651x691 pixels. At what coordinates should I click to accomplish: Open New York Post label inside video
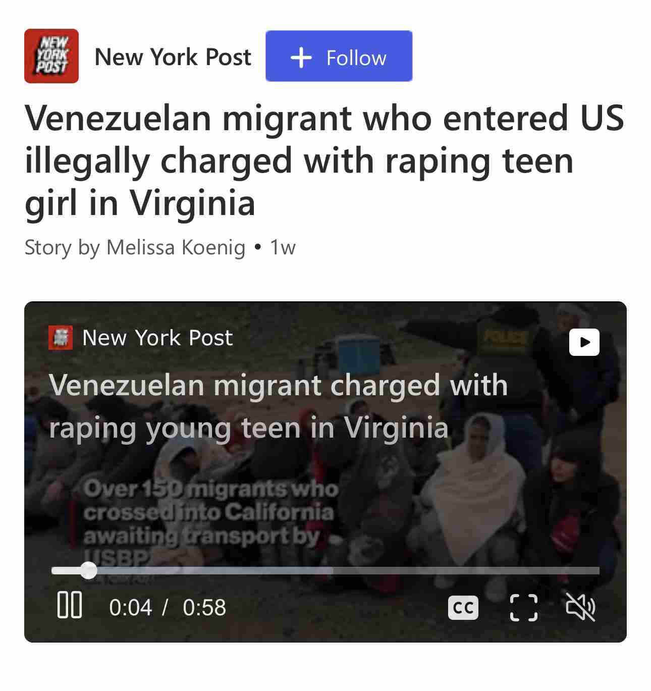(x=157, y=338)
